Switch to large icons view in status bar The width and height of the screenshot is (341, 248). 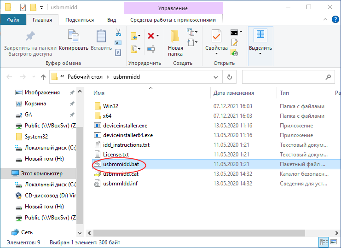click(333, 242)
